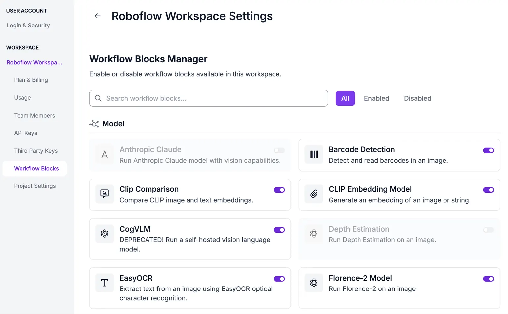The height and width of the screenshot is (314, 508).
Task: Click the Model section heading
Action: click(x=113, y=124)
